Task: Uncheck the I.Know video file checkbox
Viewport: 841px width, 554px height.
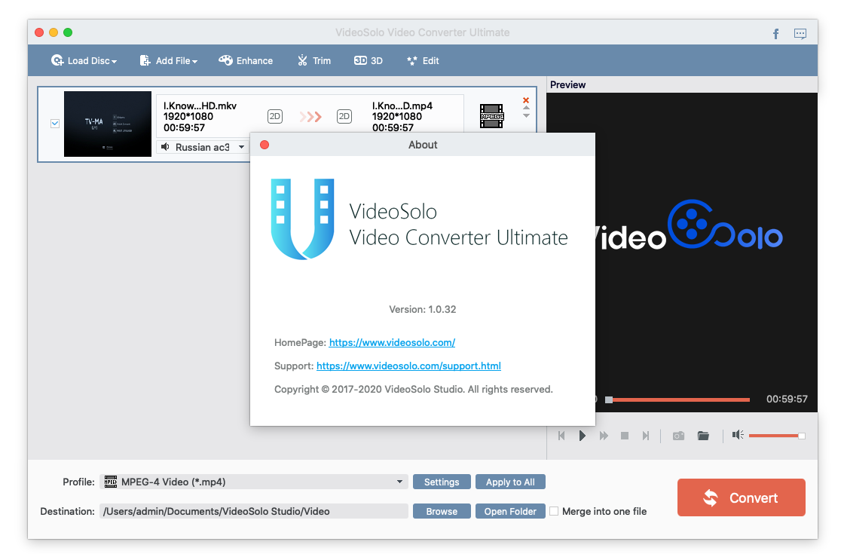Action: pos(55,124)
